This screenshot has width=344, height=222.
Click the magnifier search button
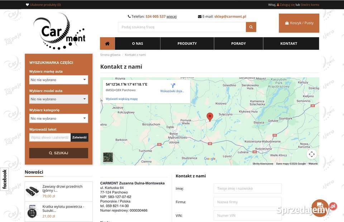(x=251, y=27)
